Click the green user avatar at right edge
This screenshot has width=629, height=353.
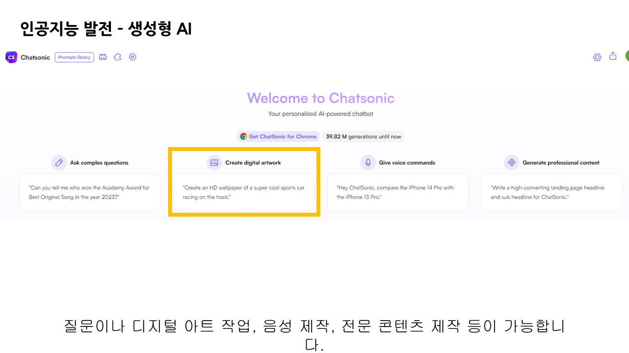tap(627, 56)
